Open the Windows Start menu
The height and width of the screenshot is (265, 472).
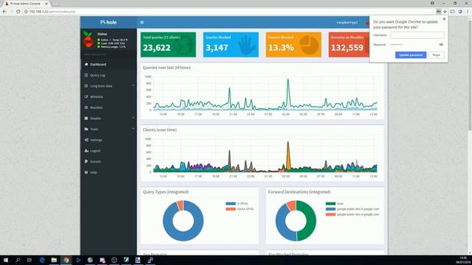(x=6, y=260)
